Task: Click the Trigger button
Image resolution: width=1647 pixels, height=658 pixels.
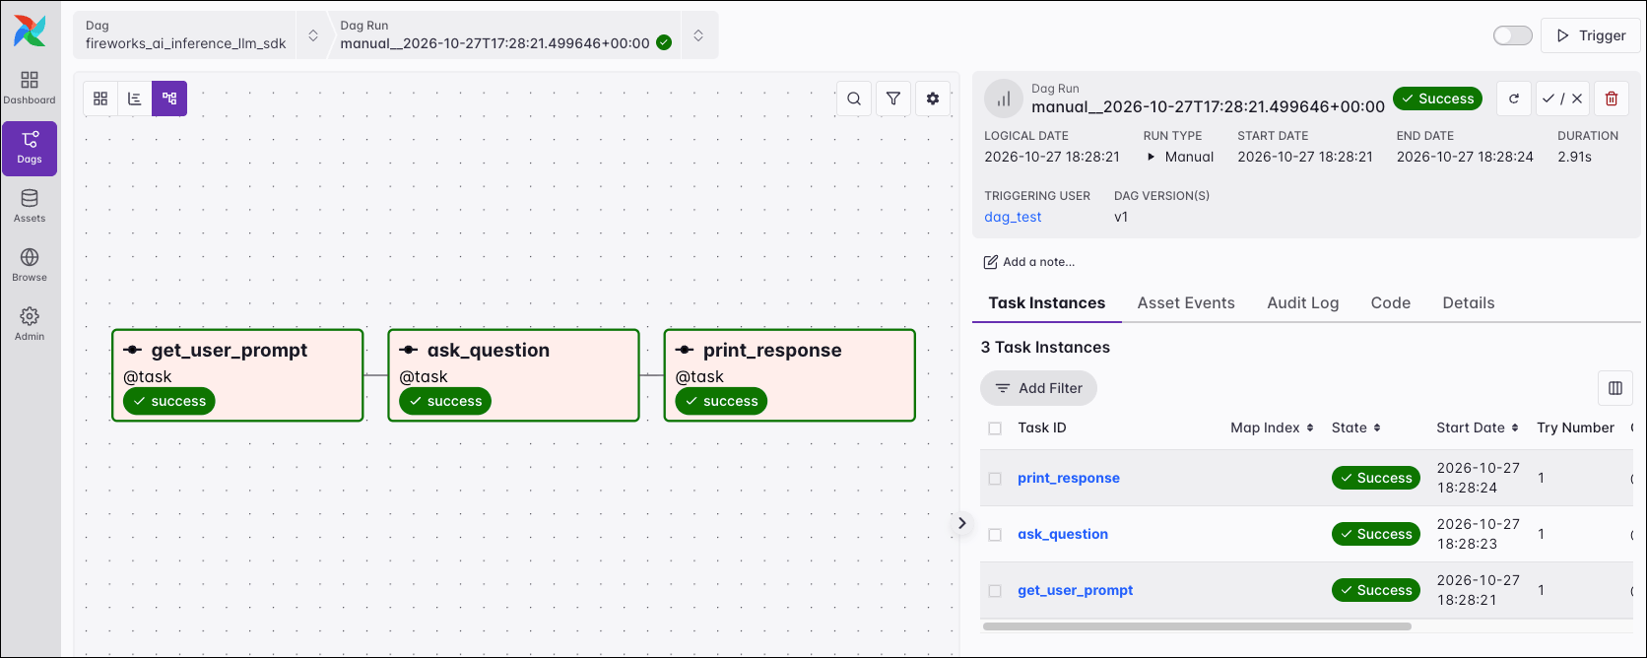Action: pyautogui.click(x=1591, y=35)
